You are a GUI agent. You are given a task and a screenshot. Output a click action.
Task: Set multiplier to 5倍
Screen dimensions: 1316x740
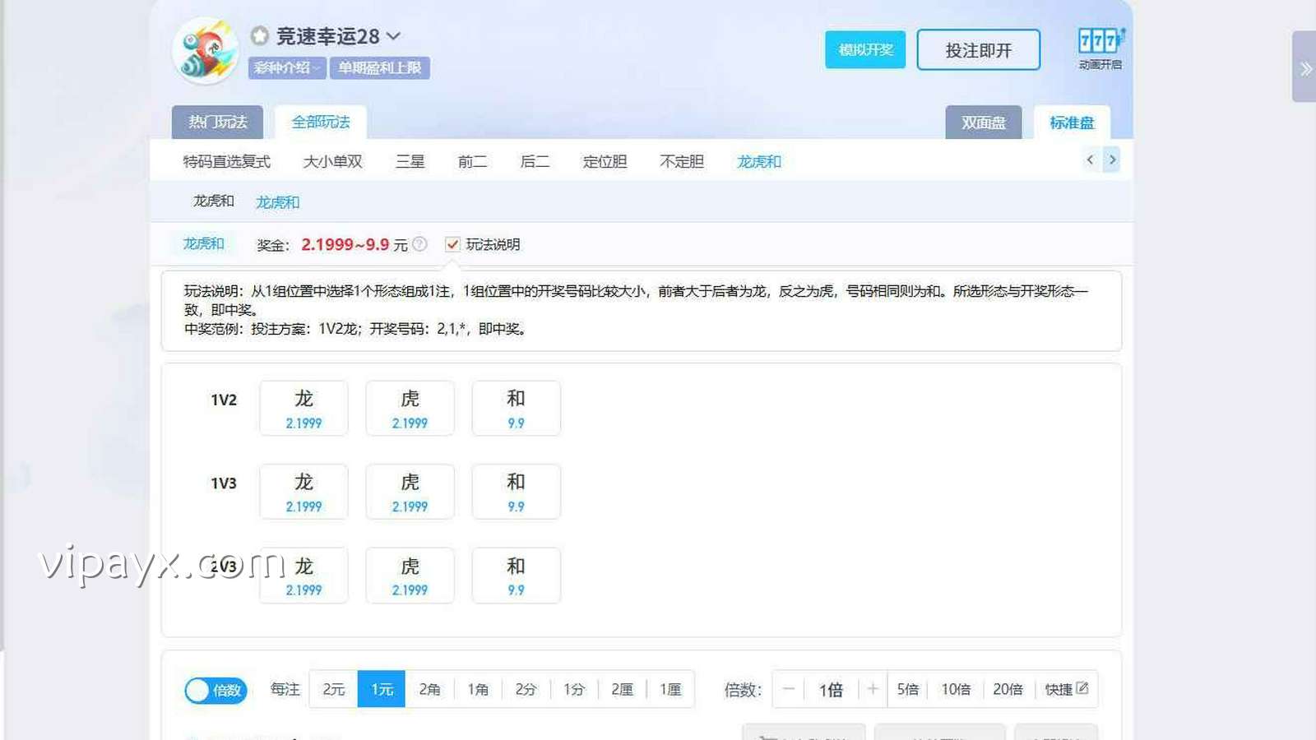907,689
